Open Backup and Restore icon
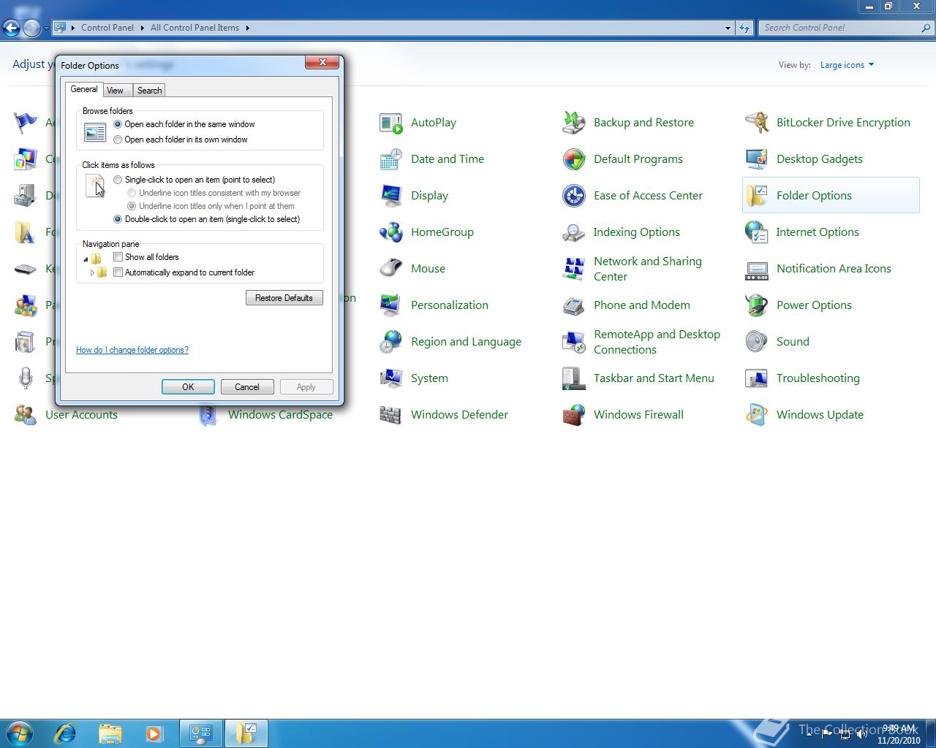 point(573,123)
